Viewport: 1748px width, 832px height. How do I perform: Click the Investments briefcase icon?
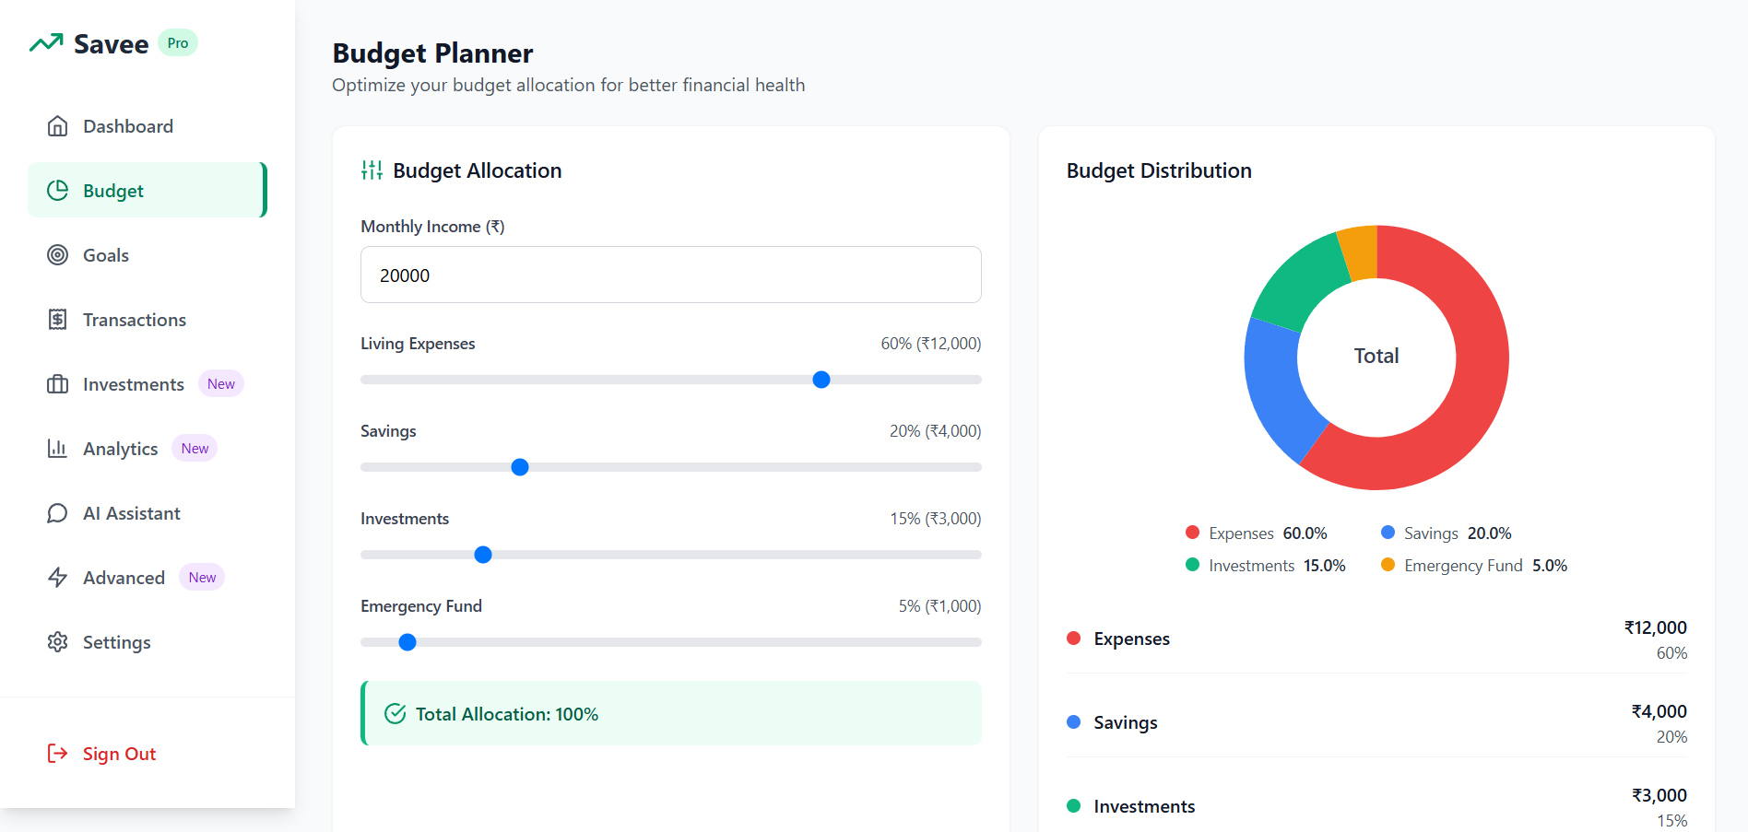(x=57, y=384)
